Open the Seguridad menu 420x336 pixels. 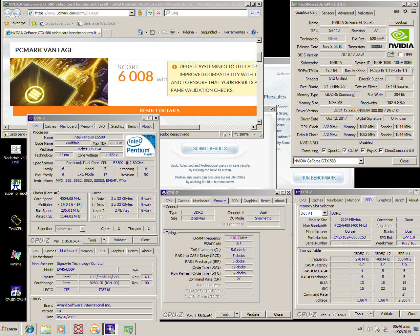click(210, 32)
